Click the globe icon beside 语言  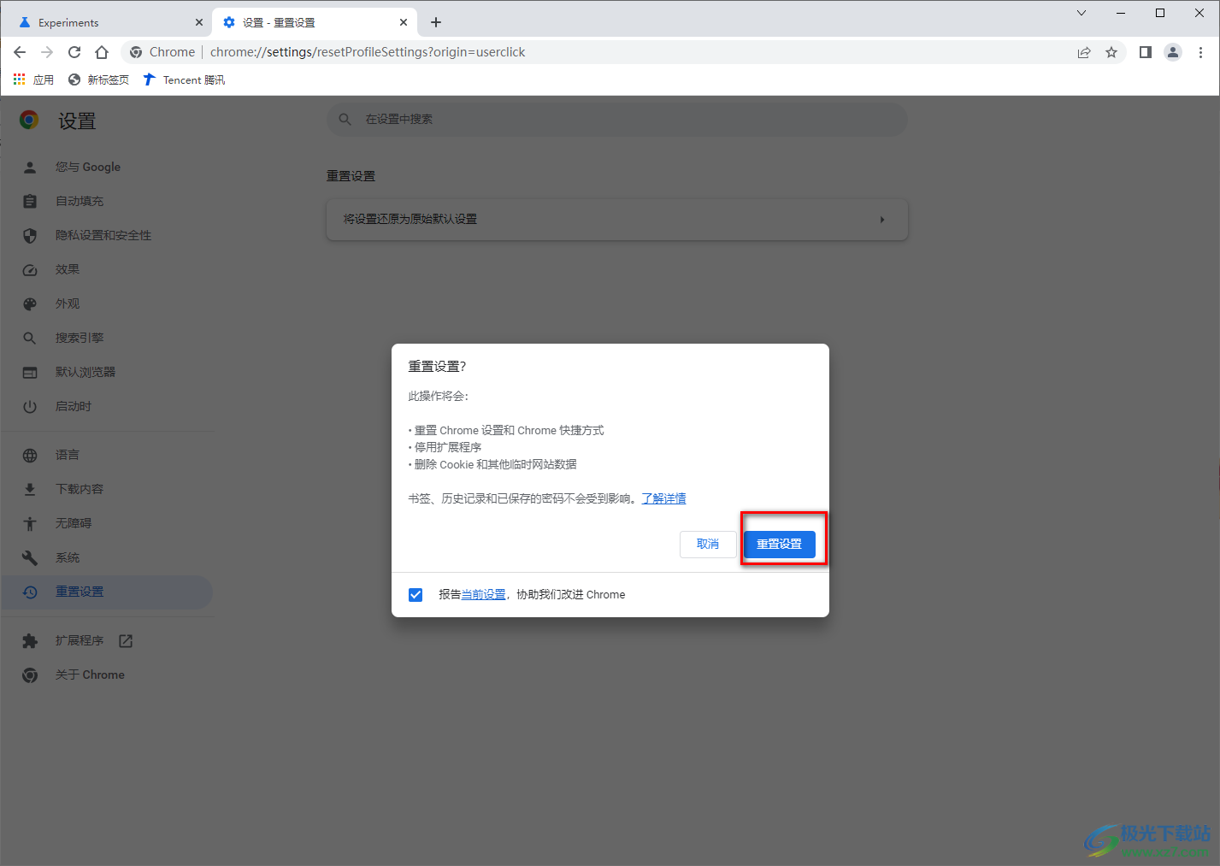(x=30, y=456)
